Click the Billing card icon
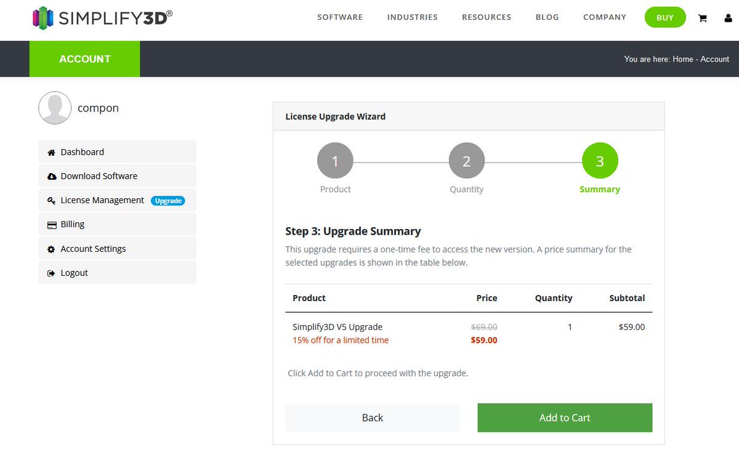The width and height of the screenshot is (739, 476). pos(52,225)
